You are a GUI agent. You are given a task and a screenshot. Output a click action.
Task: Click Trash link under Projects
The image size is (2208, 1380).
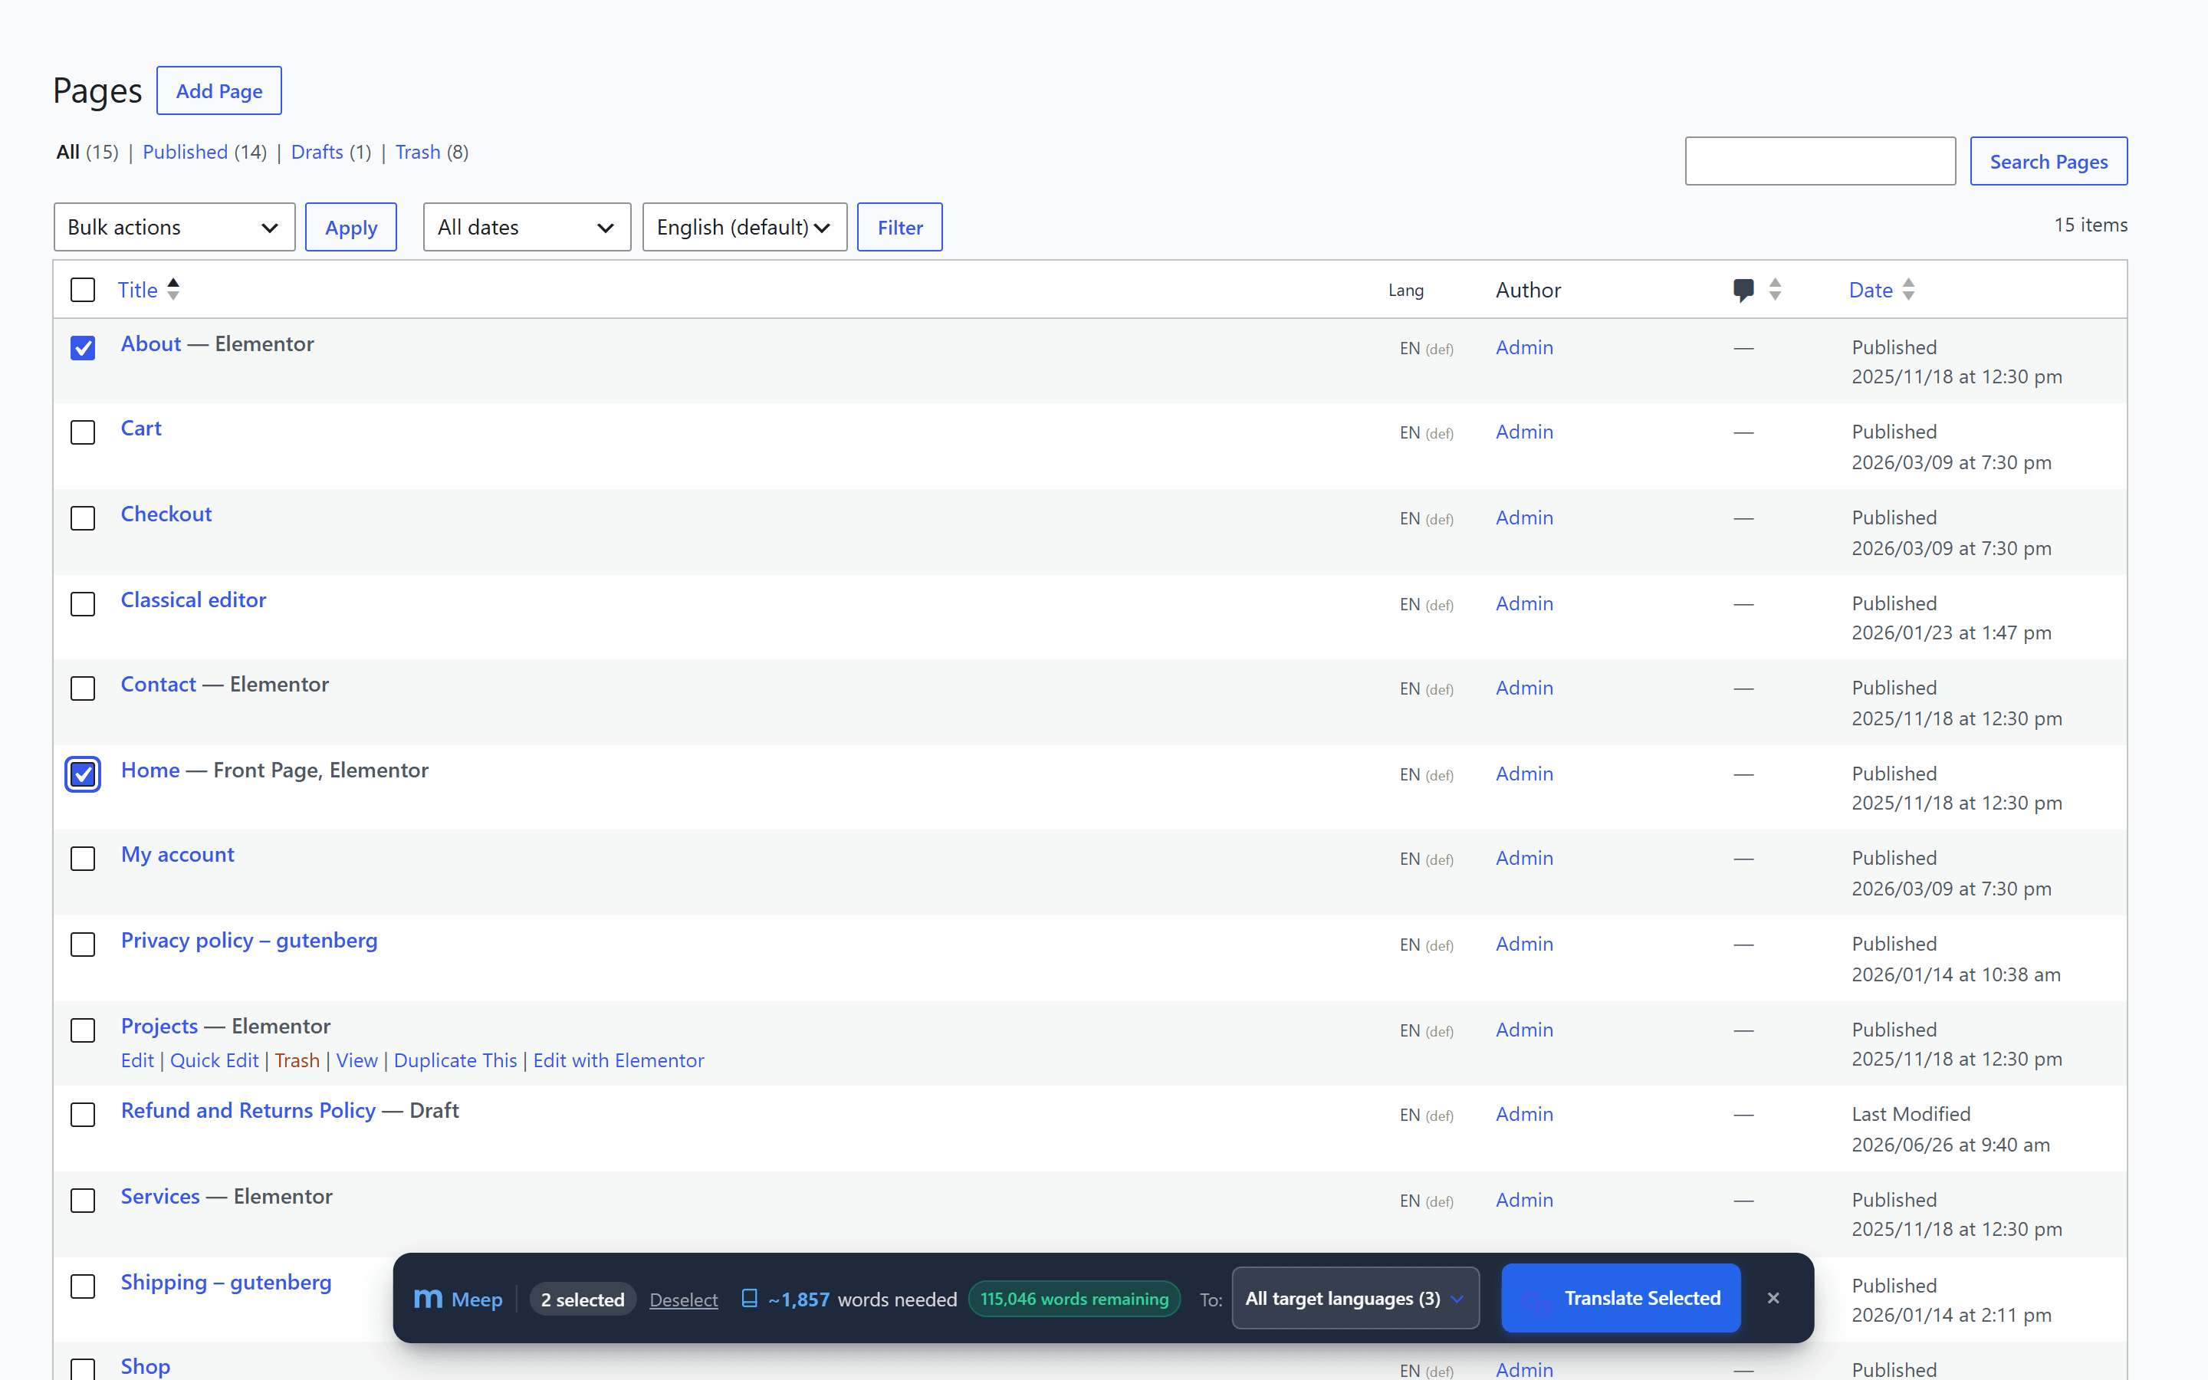(297, 1060)
